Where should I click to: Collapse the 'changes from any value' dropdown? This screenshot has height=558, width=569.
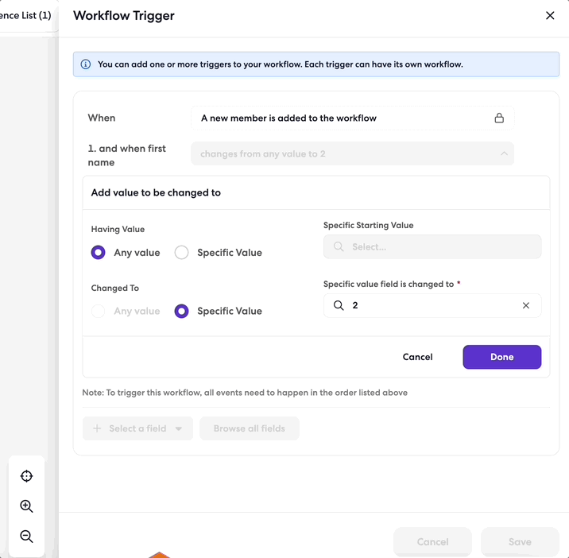click(504, 153)
